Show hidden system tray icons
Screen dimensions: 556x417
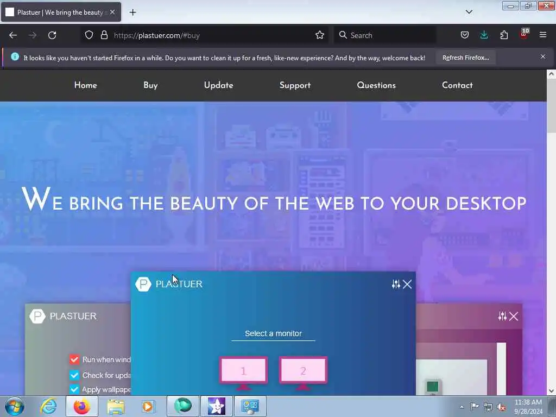[x=462, y=407]
